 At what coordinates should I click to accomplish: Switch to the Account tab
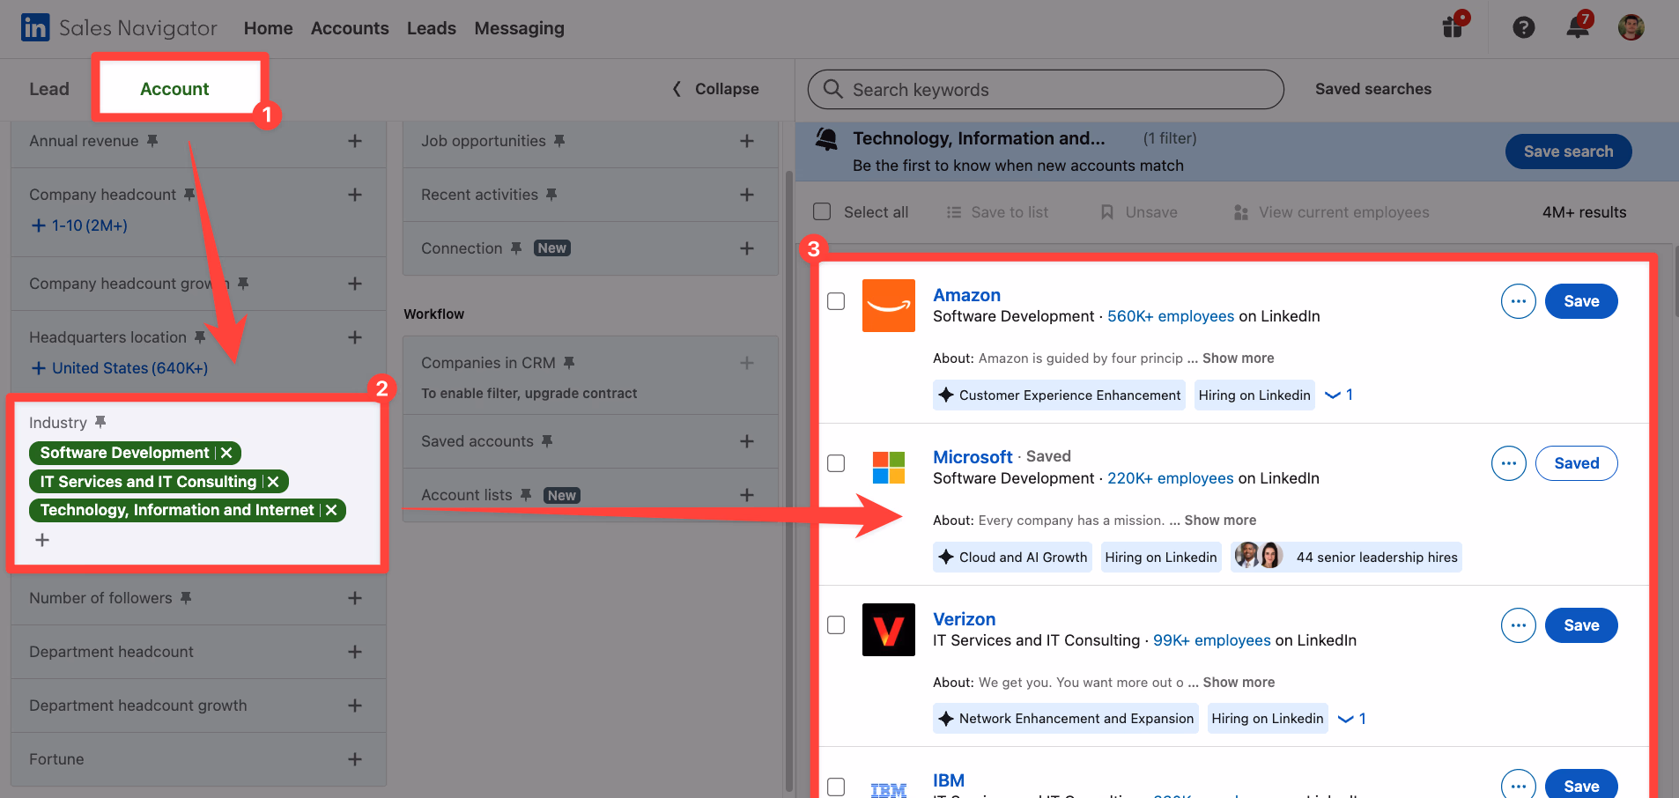174,89
